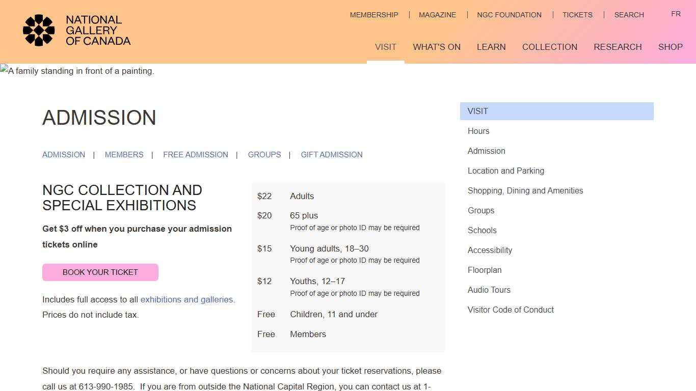Open Tickets in the top navigation

[x=577, y=15]
